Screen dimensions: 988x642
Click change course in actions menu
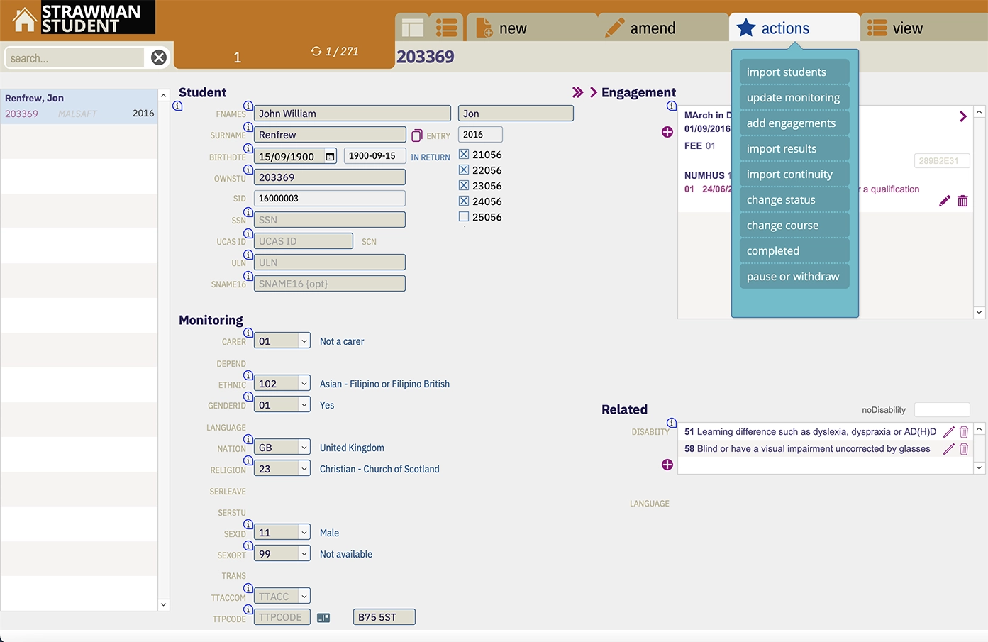point(794,225)
